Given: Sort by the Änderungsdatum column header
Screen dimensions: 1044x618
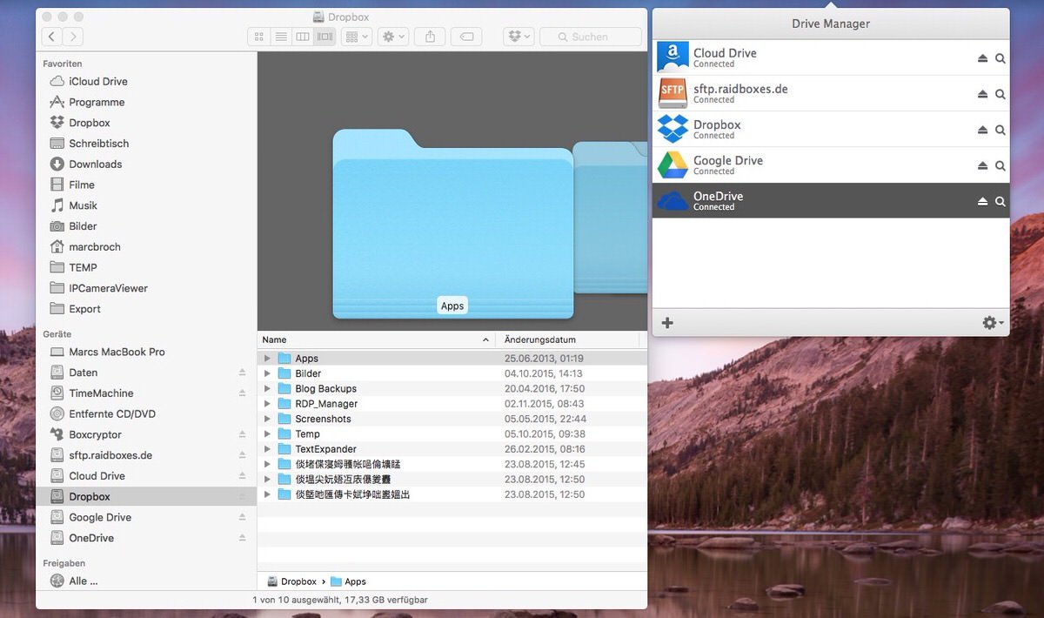Looking at the screenshot, I should click(567, 339).
